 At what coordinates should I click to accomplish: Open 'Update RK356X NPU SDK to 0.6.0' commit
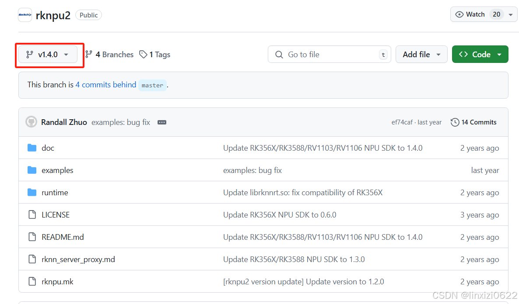(280, 215)
